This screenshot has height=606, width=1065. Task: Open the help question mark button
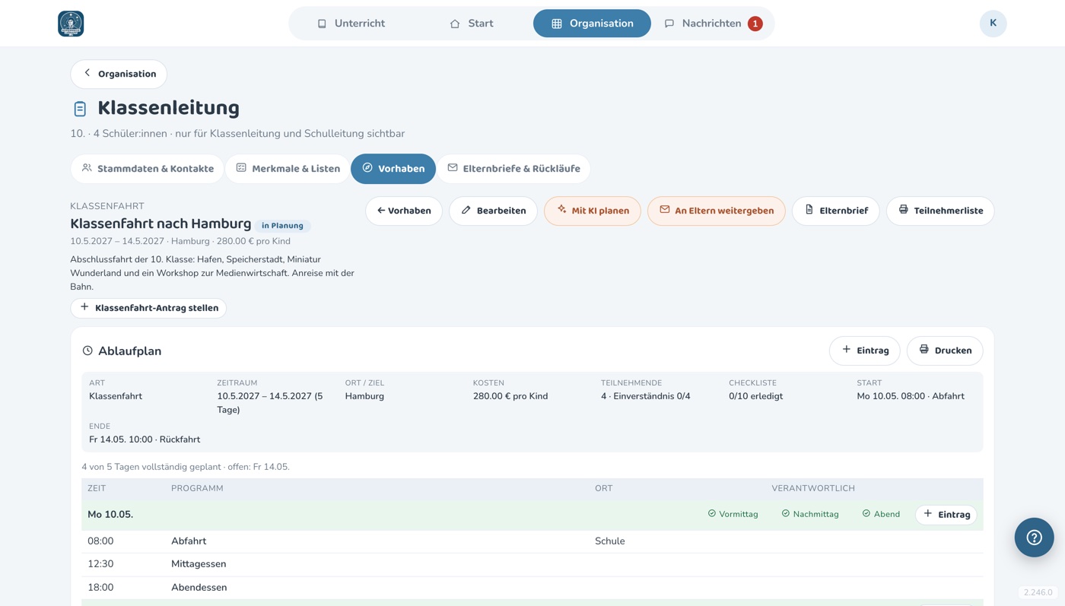pos(1034,538)
